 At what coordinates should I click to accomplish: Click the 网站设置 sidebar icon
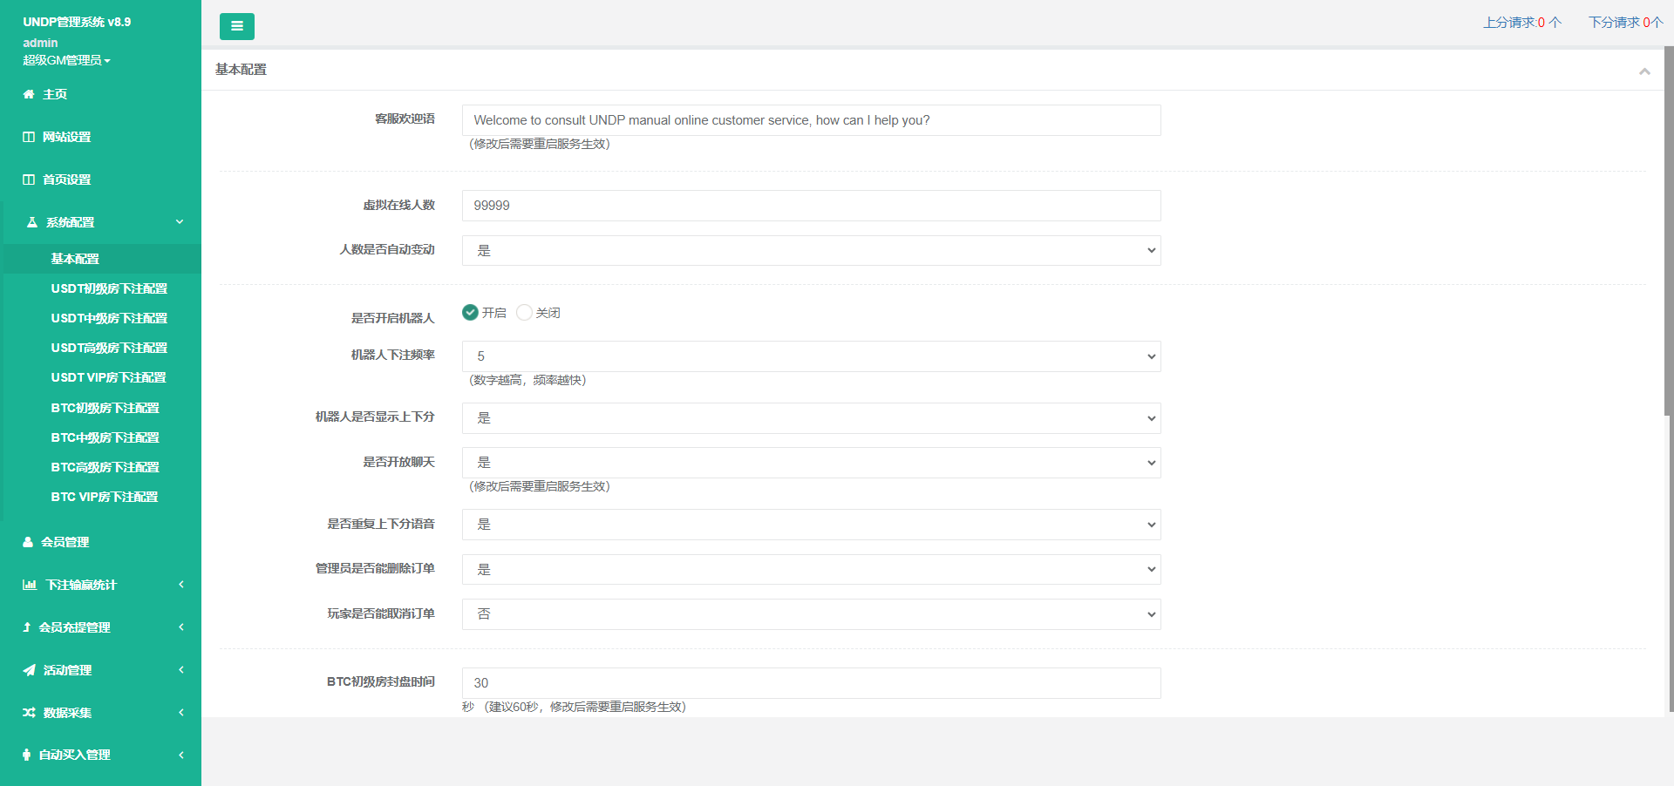29,137
